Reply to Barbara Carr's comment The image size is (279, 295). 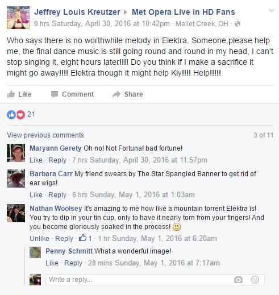coord(57,195)
